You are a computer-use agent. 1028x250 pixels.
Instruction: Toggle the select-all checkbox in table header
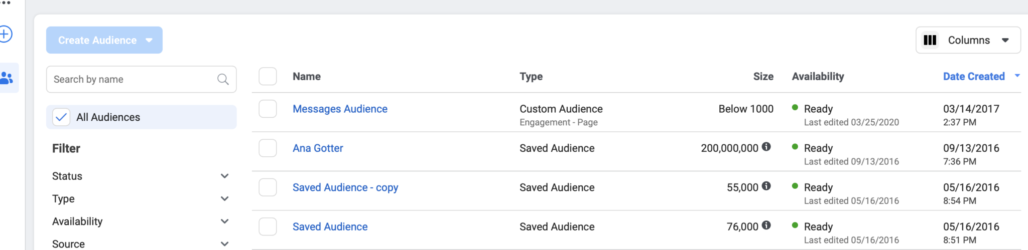268,76
